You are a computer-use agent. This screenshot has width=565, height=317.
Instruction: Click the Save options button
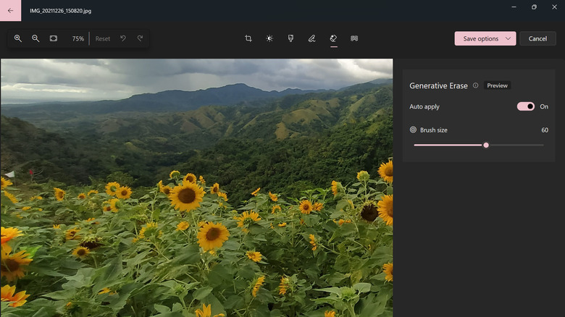pyautogui.click(x=480, y=38)
